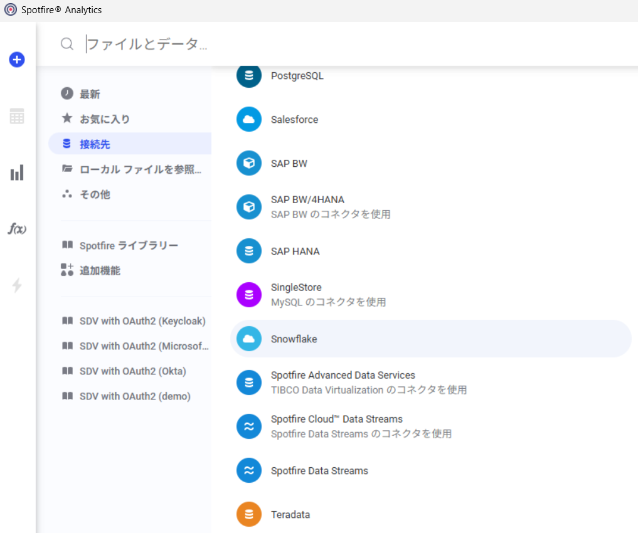638x533 pixels.
Task: Open 追加機能 additional features
Action: (x=130, y=270)
